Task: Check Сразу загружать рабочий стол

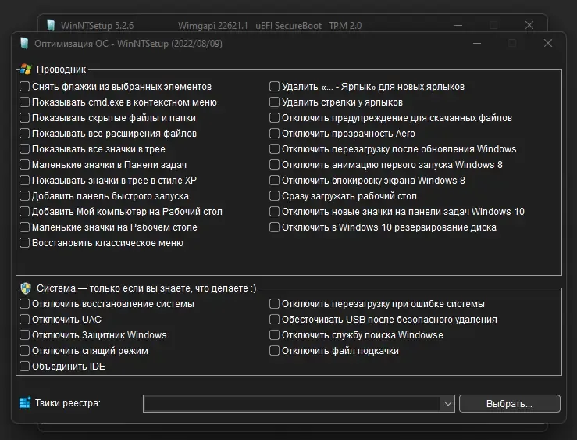Action: [275, 196]
